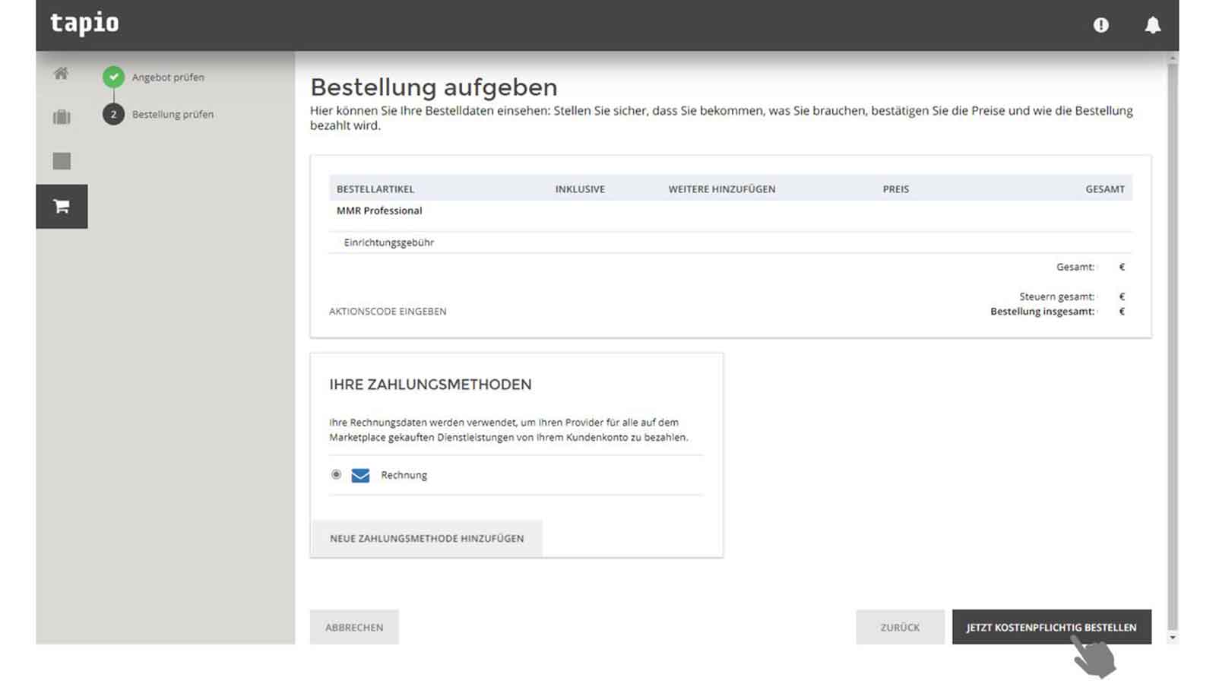Click Jetzt kostenpflichtig bestellen
1216x684 pixels.
click(x=1051, y=627)
